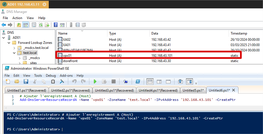
Task: Click the Paste clipboard icon in ISE
Action: pos(53,81)
